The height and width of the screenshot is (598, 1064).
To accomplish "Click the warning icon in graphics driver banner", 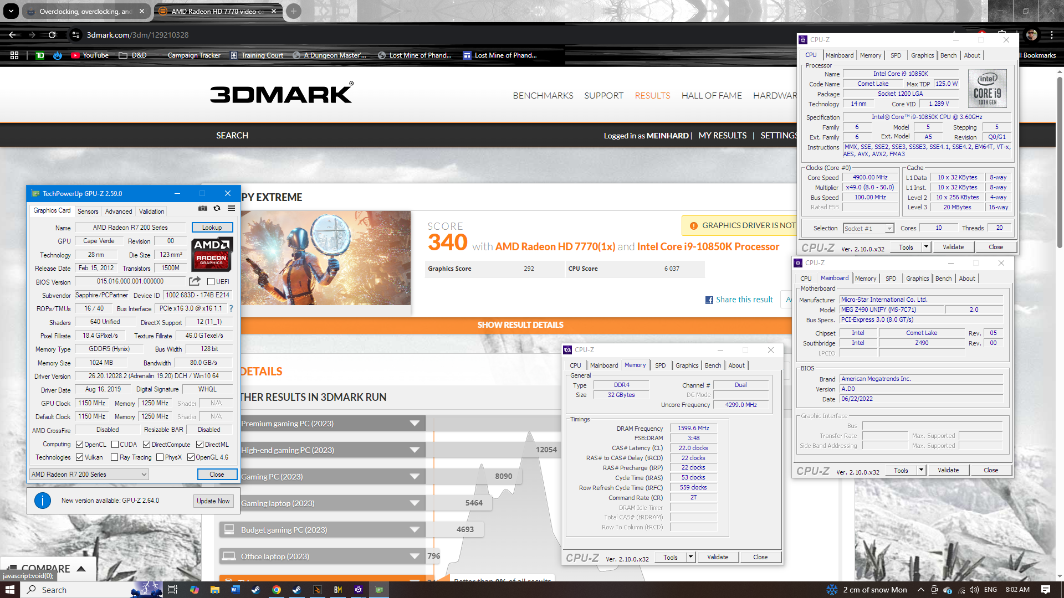I will point(693,226).
